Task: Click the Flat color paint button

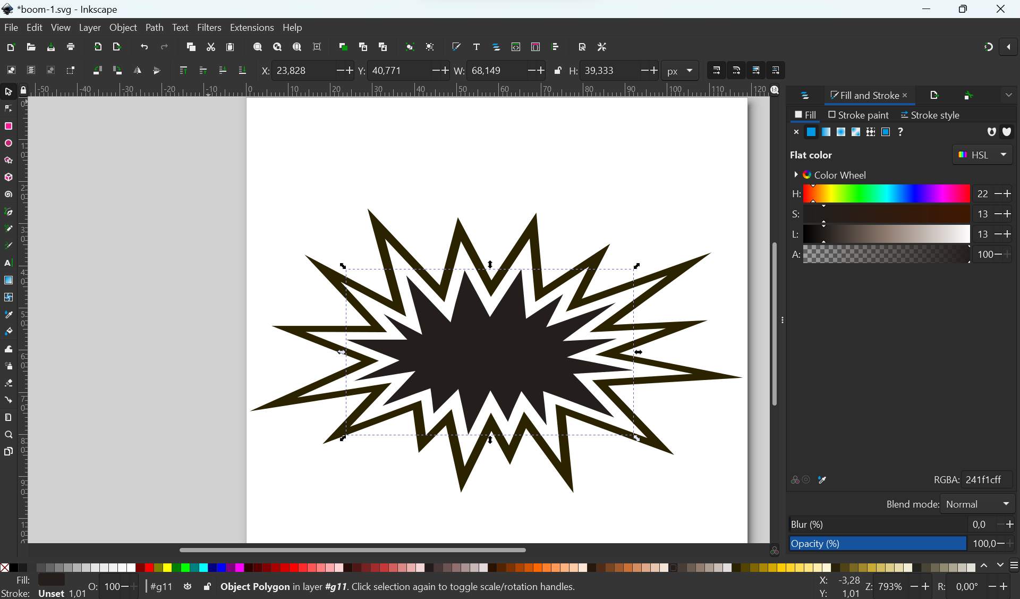Action: (x=811, y=132)
